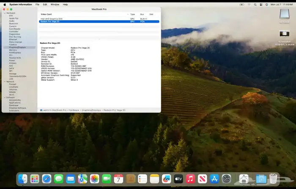Open System Settings in the dock
Image resolution: width=296 pixels, height=189 pixels.
227,179
